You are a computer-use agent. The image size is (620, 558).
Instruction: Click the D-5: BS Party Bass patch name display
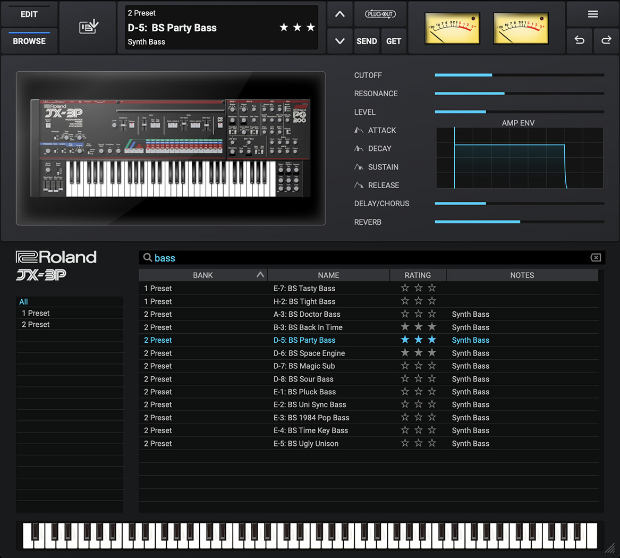coord(172,28)
